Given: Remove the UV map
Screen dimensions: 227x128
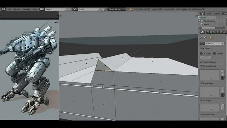Looking at the screenshot, I should tap(223, 109).
